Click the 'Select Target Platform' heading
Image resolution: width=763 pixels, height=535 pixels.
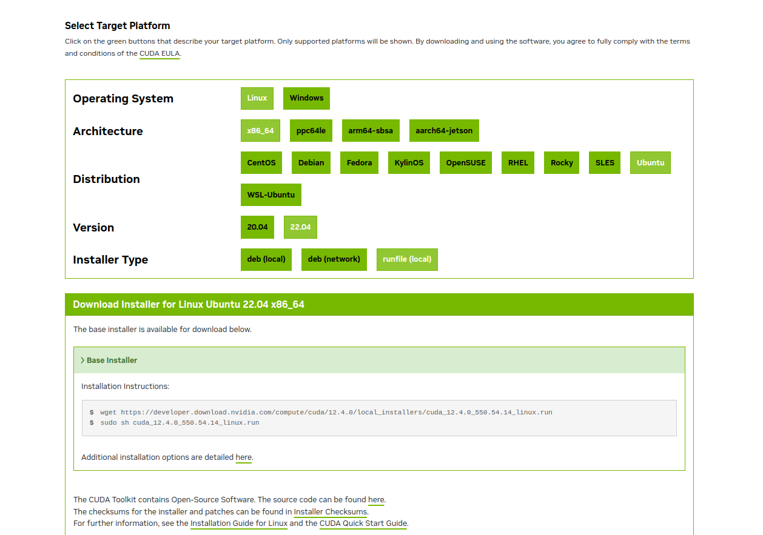coord(118,25)
